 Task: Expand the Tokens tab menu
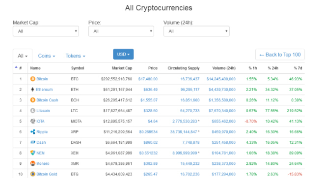76,56
